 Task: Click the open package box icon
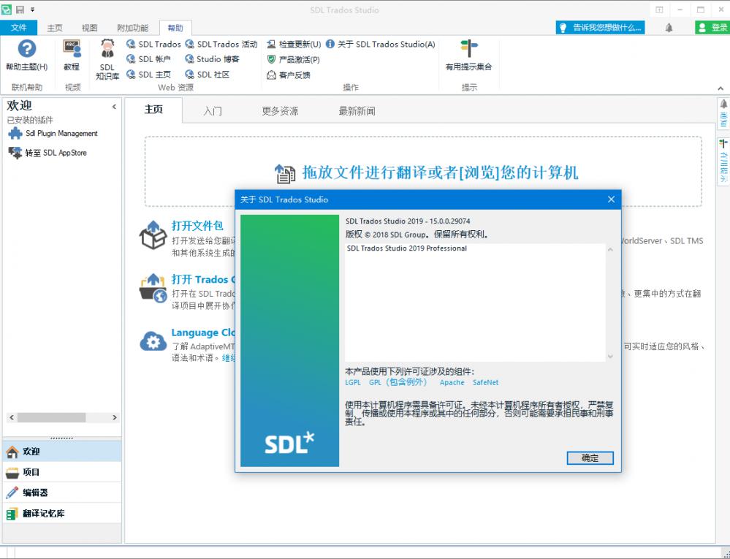(x=153, y=235)
